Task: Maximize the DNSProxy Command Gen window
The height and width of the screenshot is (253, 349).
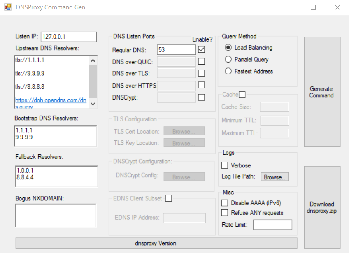Action: [x=313, y=7]
